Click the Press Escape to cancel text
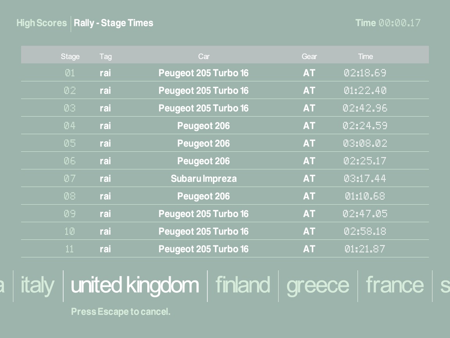The height and width of the screenshot is (338, 450). pos(121,312)
